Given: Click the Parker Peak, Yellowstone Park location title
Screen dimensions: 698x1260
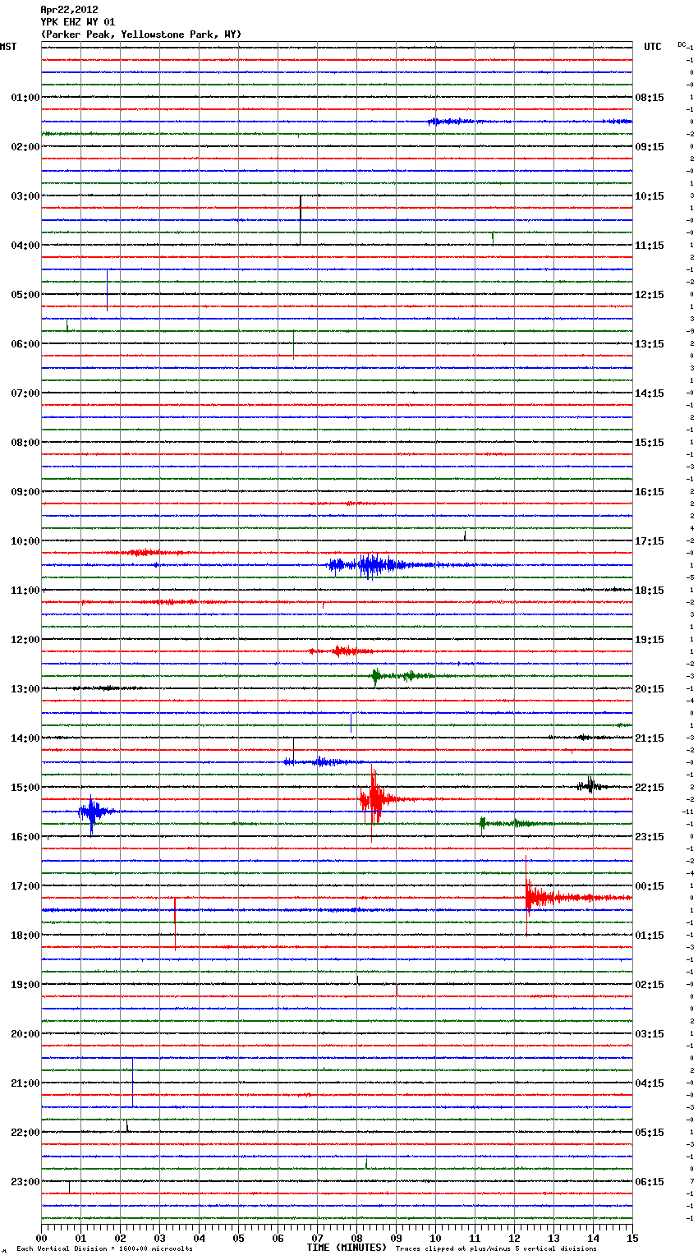Looking at the screenshot, I should [141, 34].
